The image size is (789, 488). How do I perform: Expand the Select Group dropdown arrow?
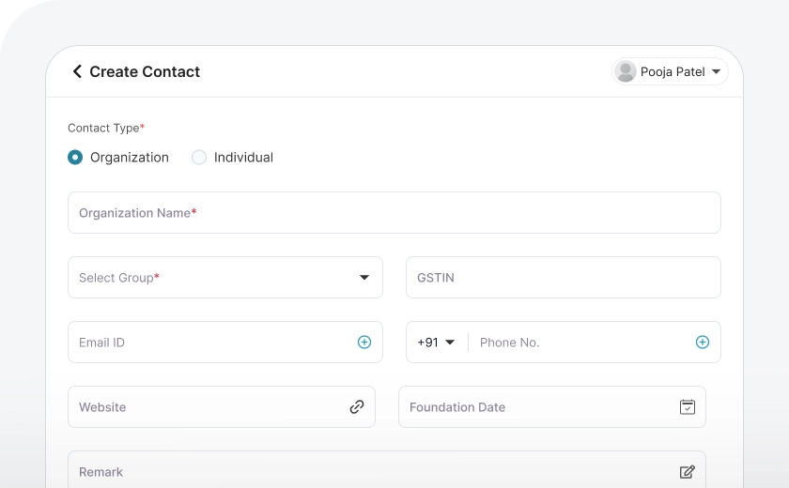click(x=364, y=278)
